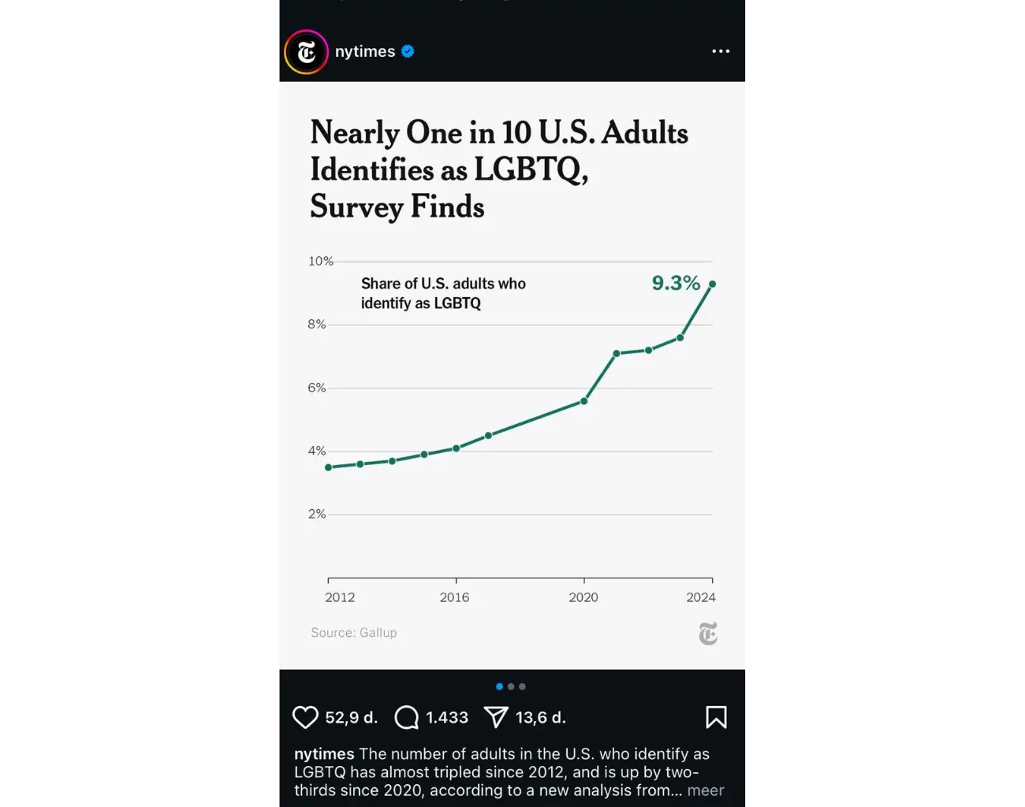Go to the second carousel slide dot

511,686
